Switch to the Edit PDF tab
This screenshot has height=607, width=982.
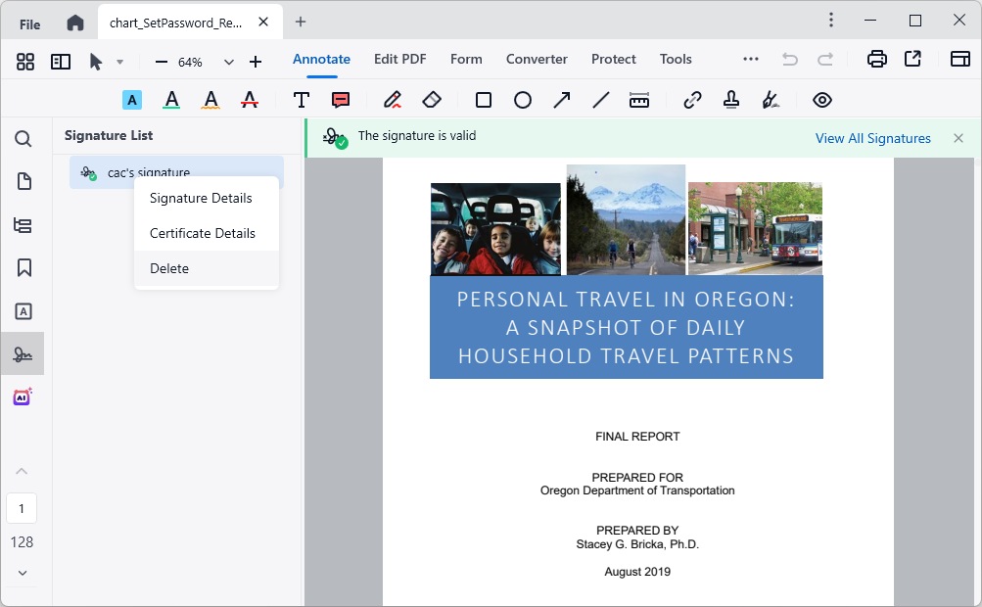pos(399,59)
